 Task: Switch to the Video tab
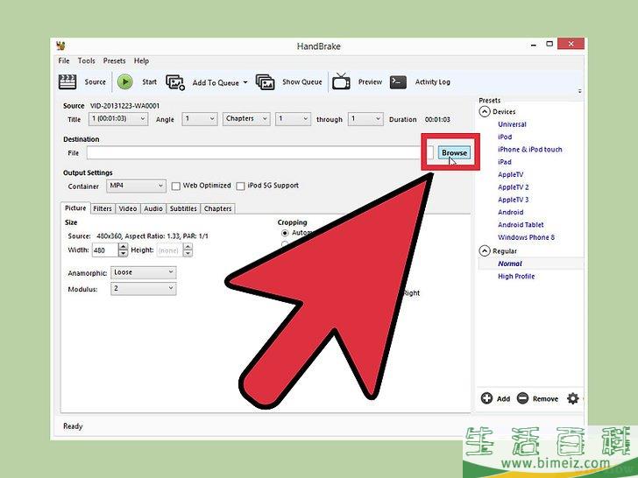[x=127, y=208]
